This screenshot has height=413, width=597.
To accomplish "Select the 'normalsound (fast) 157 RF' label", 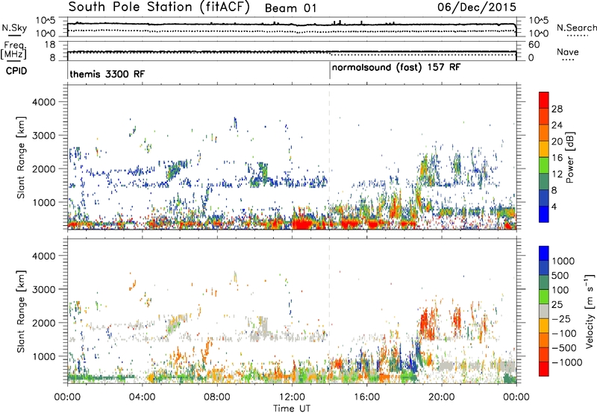I will (x=396, y=68).
